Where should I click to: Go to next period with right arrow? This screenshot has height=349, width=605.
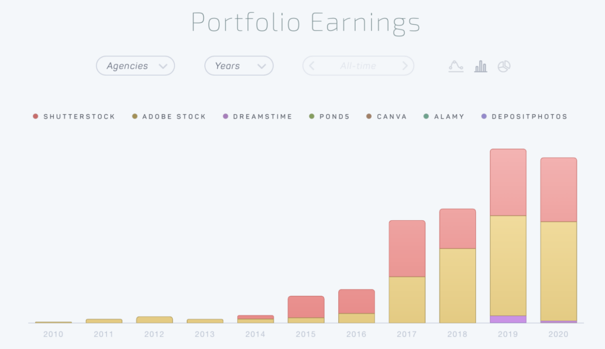405,66
